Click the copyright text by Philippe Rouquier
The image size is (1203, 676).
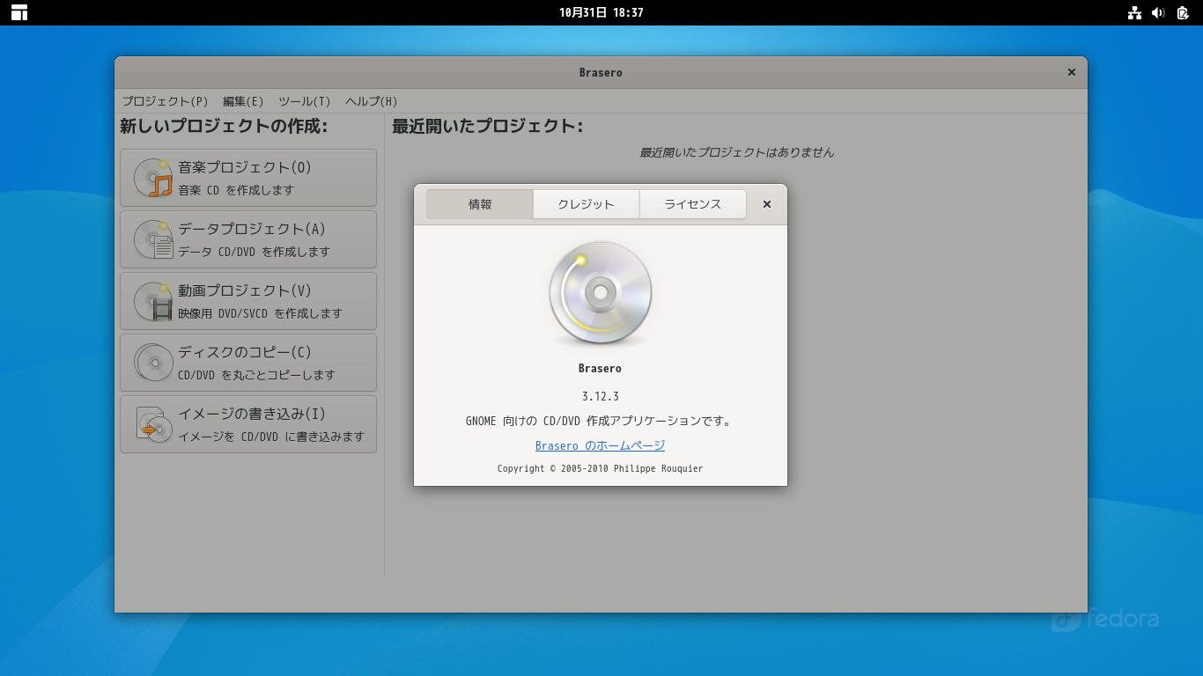click(601, 468)
